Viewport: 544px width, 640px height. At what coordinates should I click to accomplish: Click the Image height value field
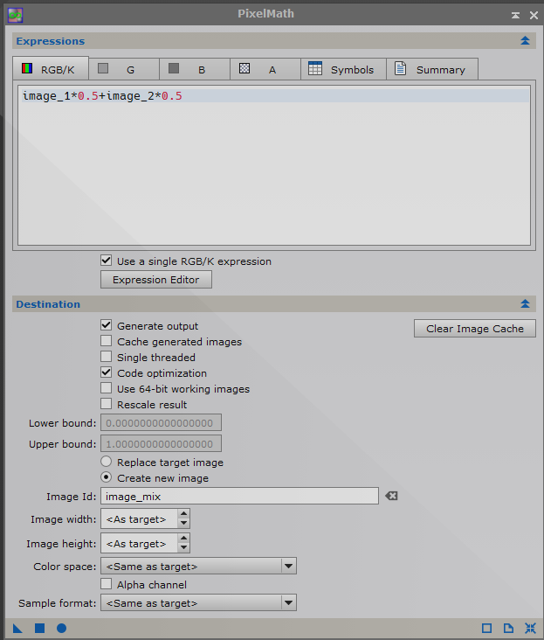click(139, 543)
